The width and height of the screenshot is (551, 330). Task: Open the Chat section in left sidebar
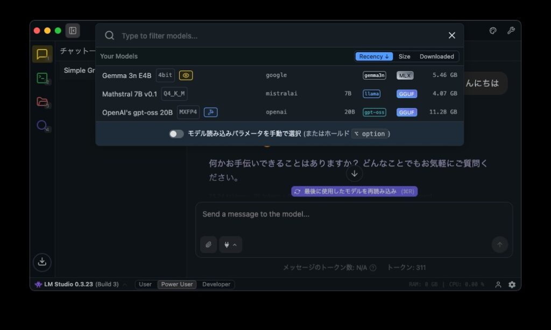(43, 54)
